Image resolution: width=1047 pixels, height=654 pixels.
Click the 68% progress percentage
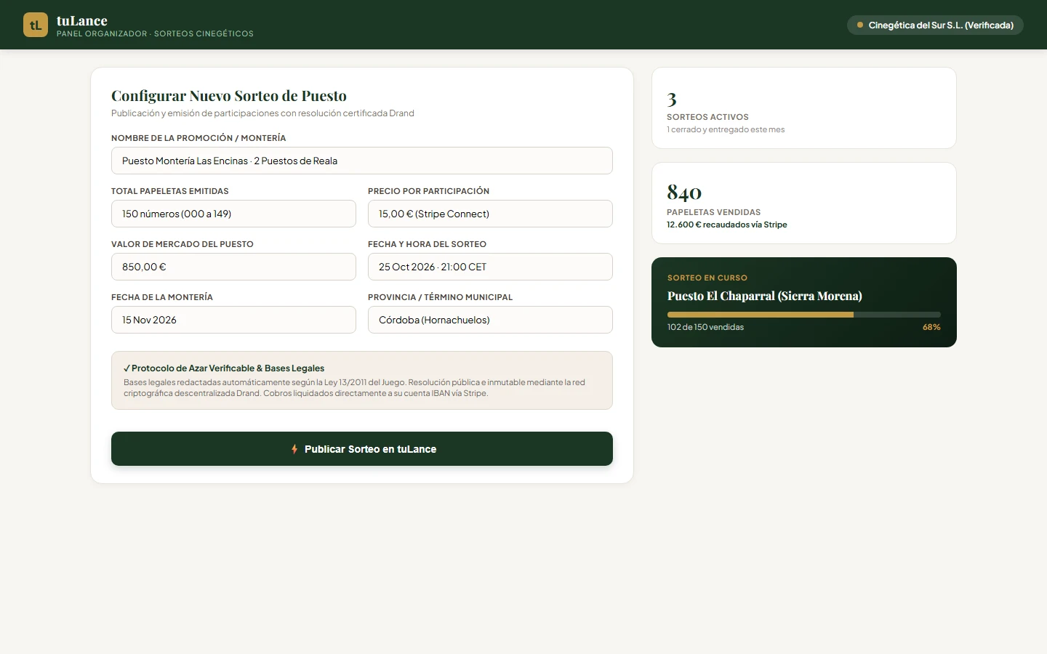pos(931,327)
